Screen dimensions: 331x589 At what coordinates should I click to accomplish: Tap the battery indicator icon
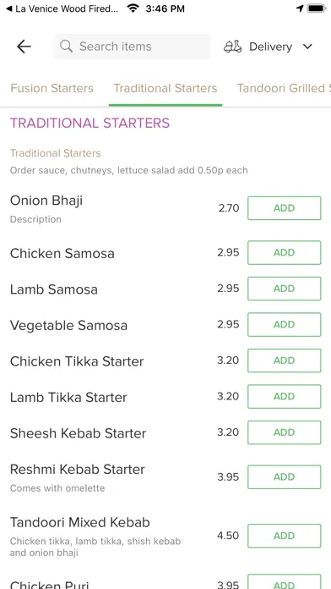pyautogui.click(x=317, y=8)
